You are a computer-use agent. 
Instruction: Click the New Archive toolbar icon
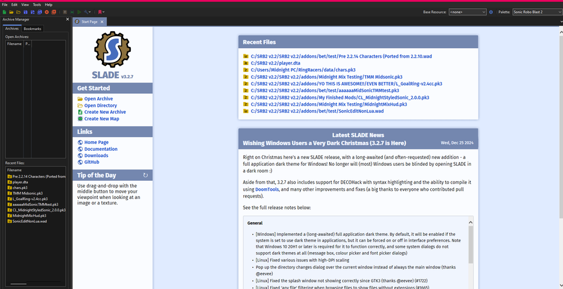pos(4,12)
